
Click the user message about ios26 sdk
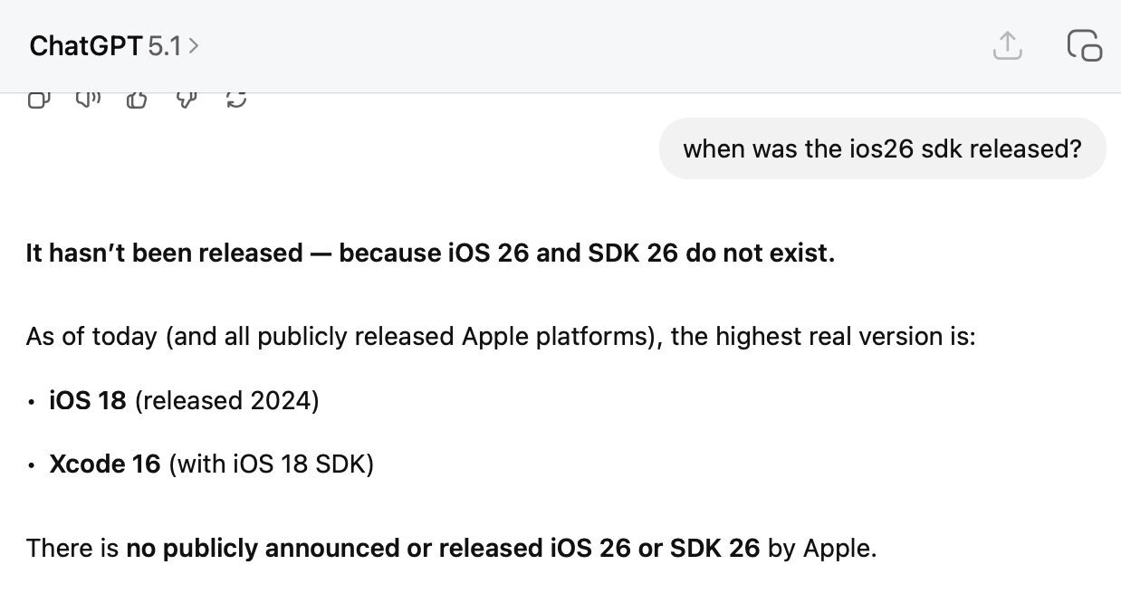(x=882, y=148)
